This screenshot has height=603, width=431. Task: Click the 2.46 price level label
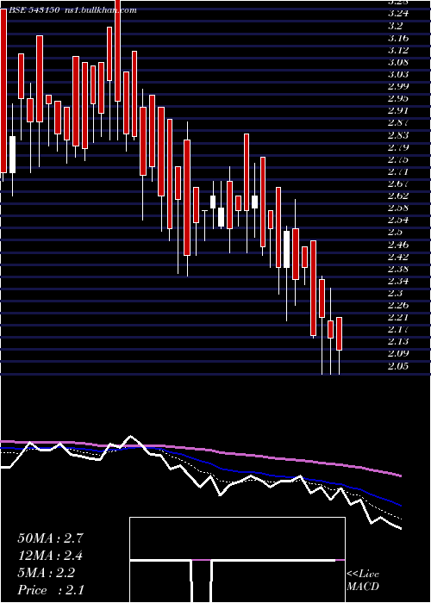coord(398,245)
